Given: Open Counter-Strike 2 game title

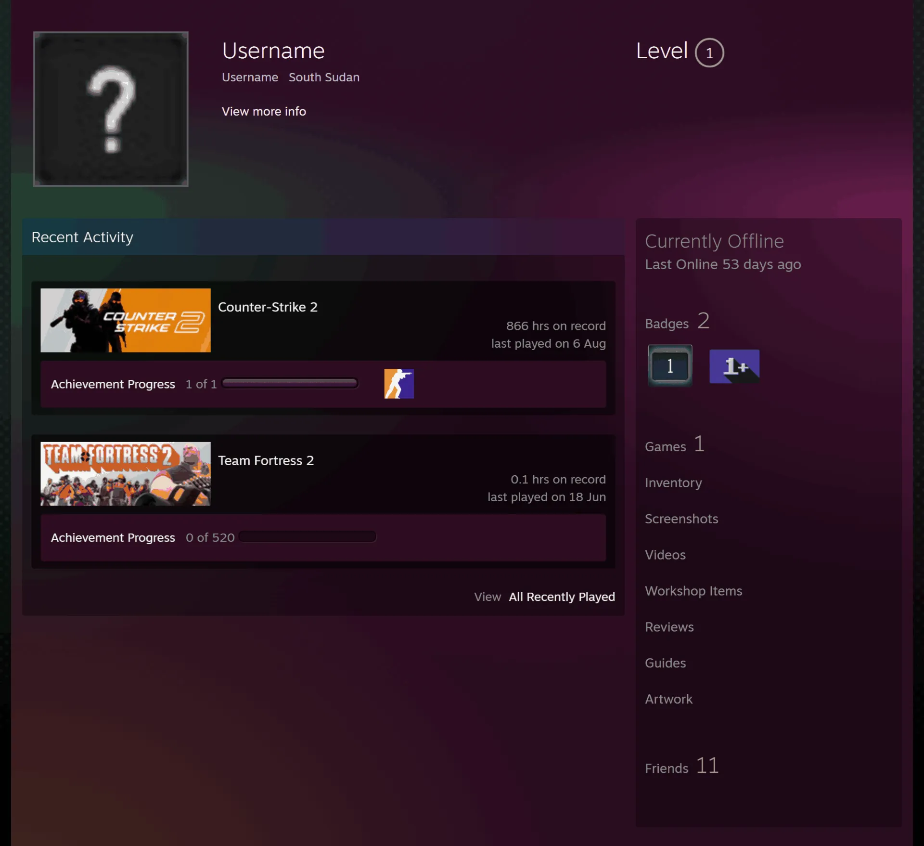Looking at the screenshot, I should pyautogui.click(x=268, y=307).
